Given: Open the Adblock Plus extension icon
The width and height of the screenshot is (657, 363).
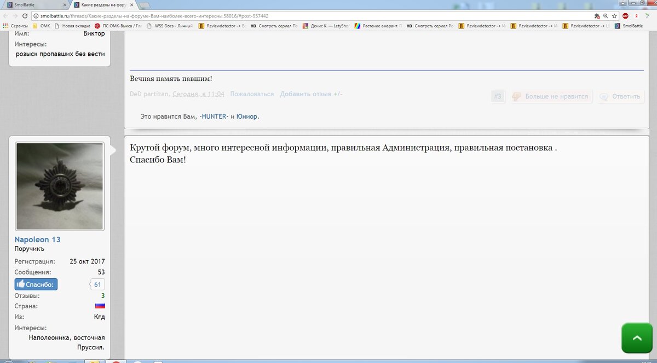Looking at the screenshot, I should [x=625, y=16].
